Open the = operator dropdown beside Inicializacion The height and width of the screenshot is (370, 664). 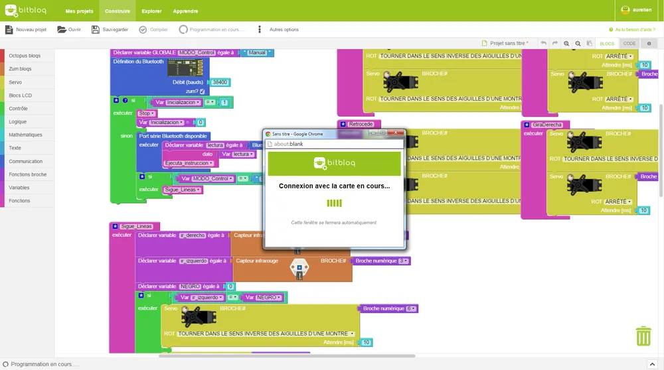coord(210,102)
